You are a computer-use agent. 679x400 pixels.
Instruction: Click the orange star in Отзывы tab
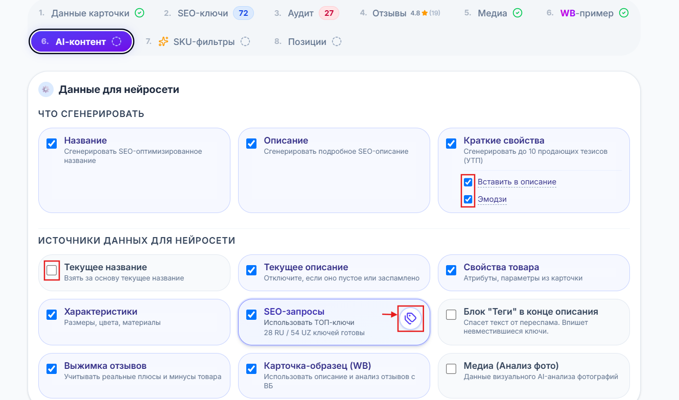[x=425, y=13]
